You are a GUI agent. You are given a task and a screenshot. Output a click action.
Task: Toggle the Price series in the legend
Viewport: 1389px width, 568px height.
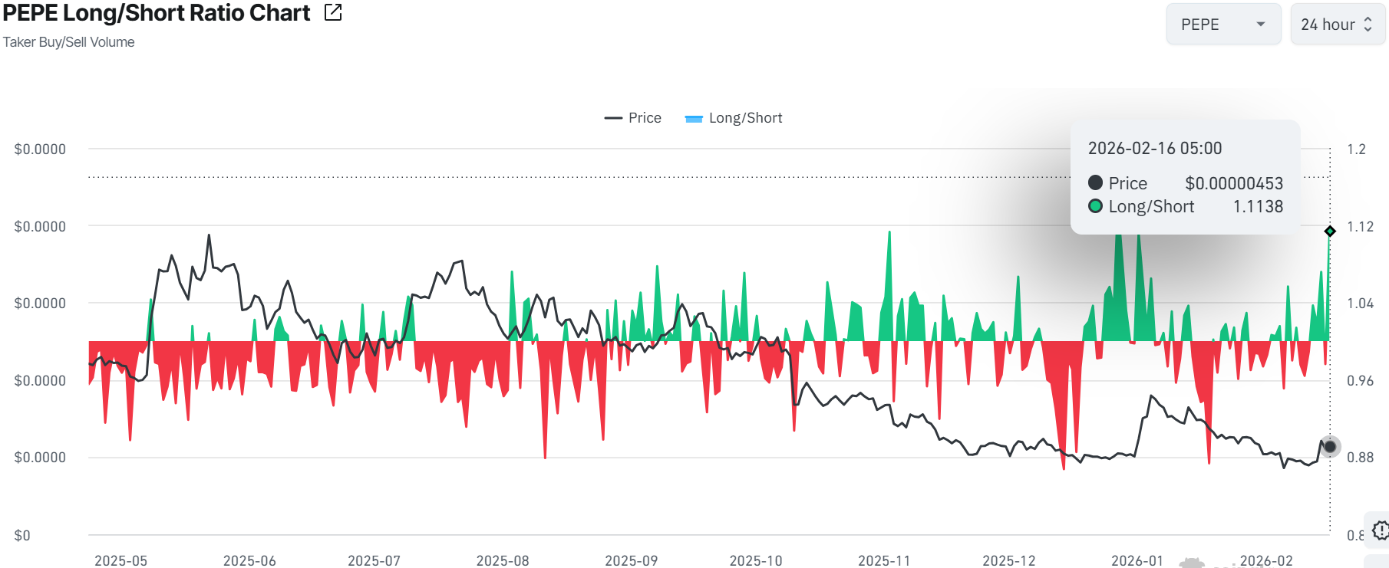[633, 118]
